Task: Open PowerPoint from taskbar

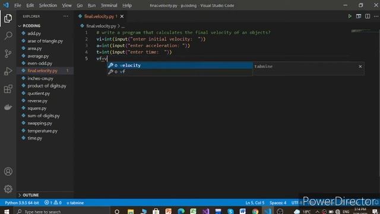Action: click(x=168, y=212)
